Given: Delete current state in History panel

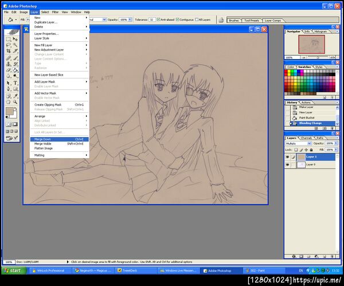Looking at the screenshot, I should 332,128.
